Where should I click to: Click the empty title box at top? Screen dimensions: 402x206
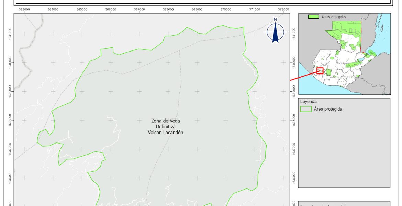(x=203, y=2)
